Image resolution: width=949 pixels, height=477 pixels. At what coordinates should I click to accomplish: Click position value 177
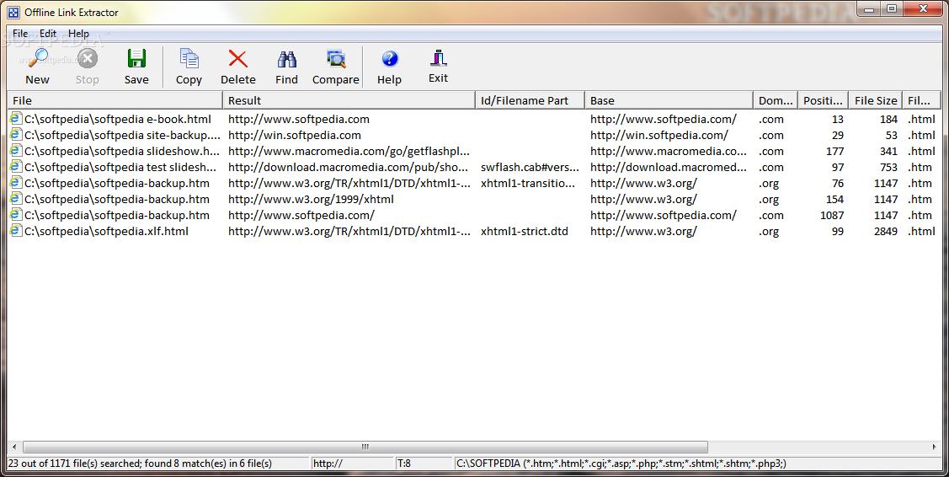(x=834, y=151)
